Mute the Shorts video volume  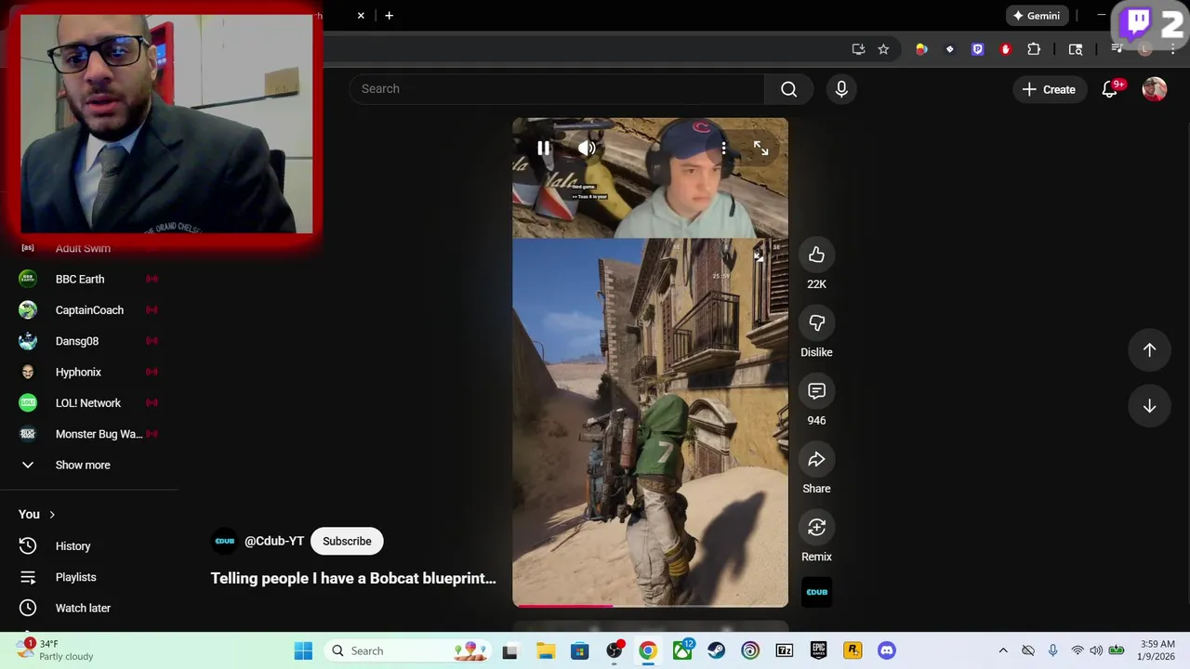point(587,148)
